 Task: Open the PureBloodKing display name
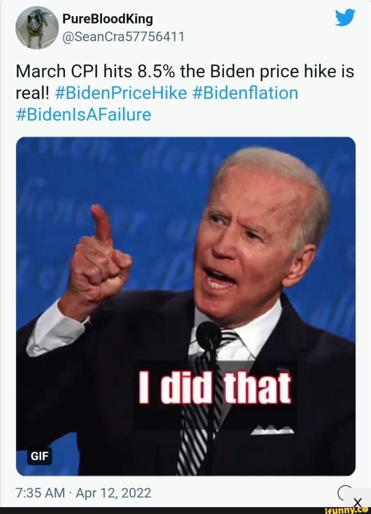[108, 19]
